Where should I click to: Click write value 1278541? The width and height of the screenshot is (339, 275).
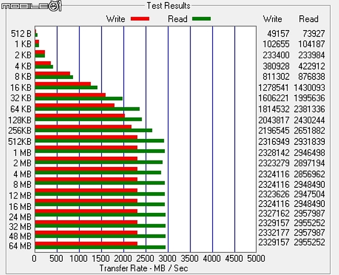274,88
